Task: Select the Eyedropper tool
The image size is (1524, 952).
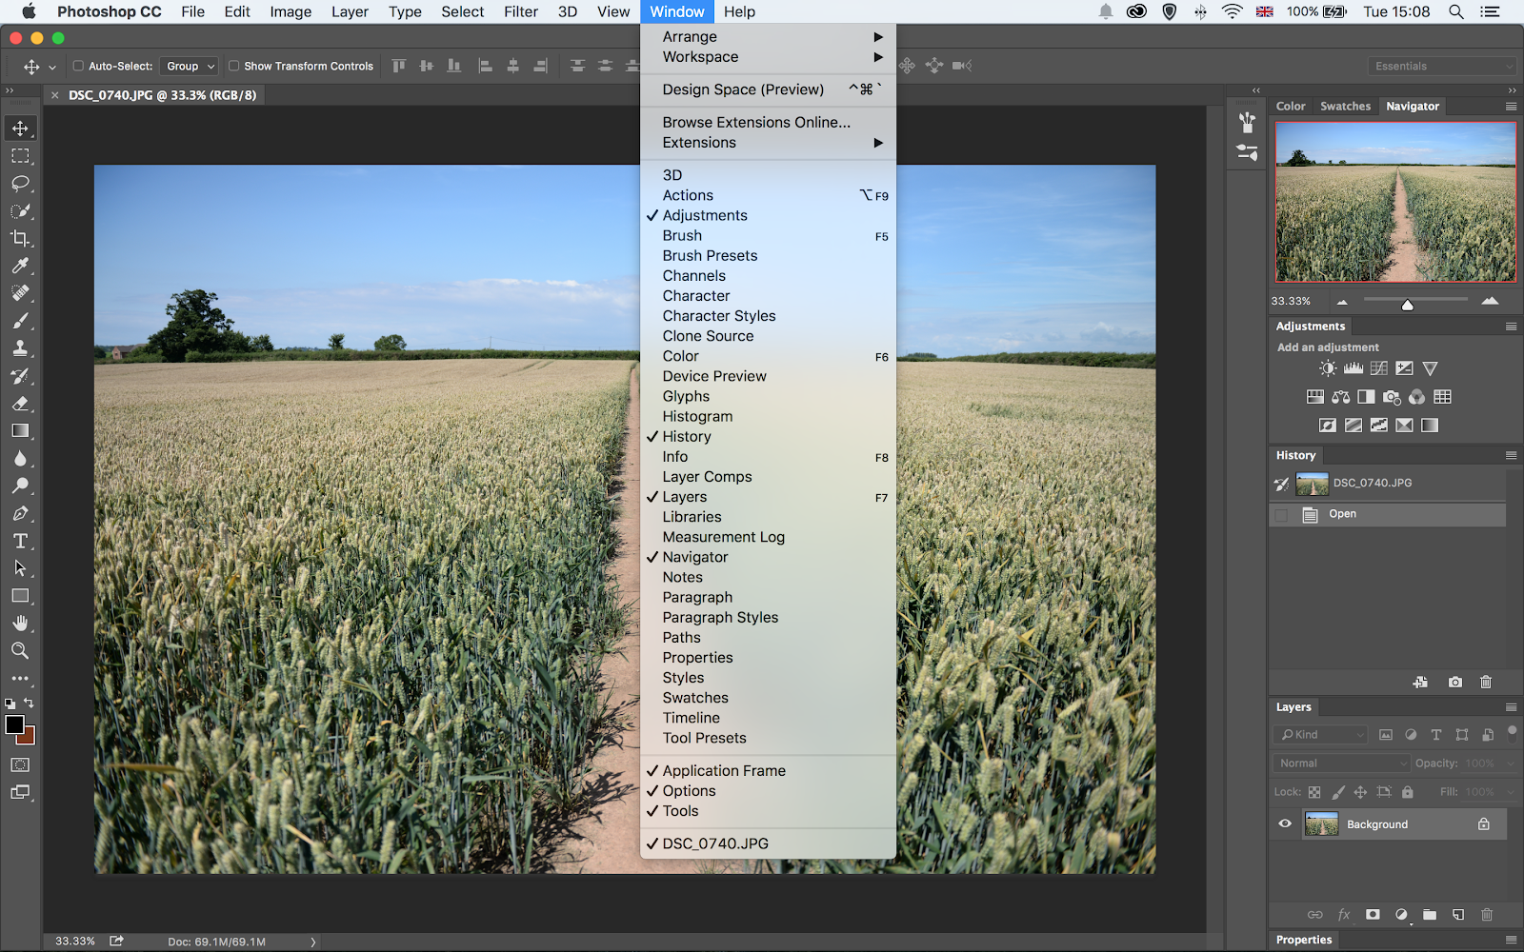Action: pyautogui.click(x=20, y=267)
